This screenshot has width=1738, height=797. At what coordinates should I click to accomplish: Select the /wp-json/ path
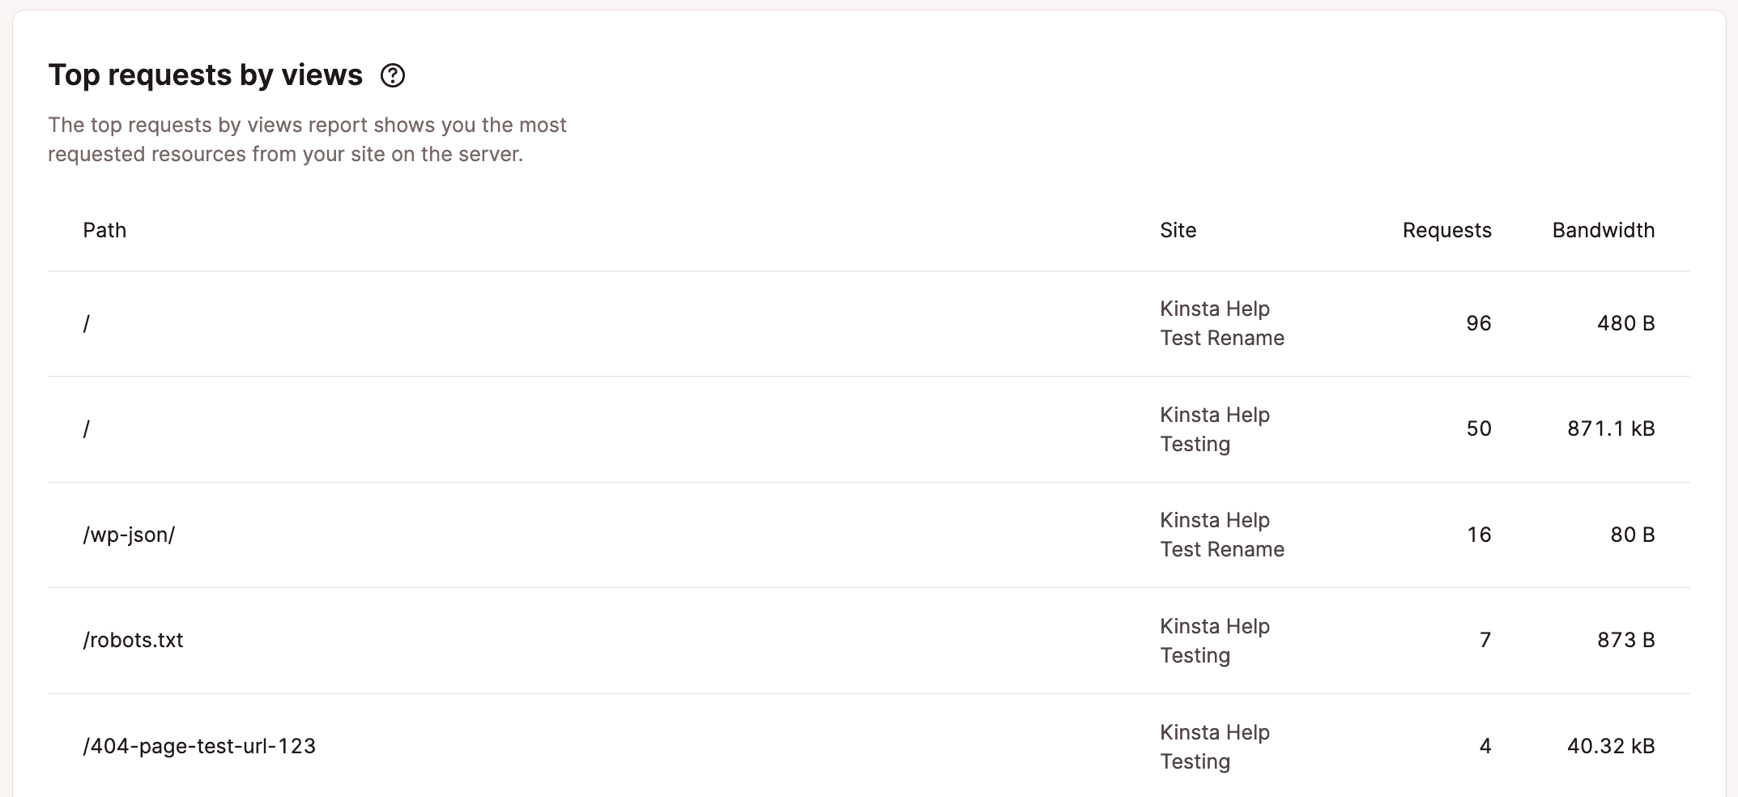coord(129,535)
